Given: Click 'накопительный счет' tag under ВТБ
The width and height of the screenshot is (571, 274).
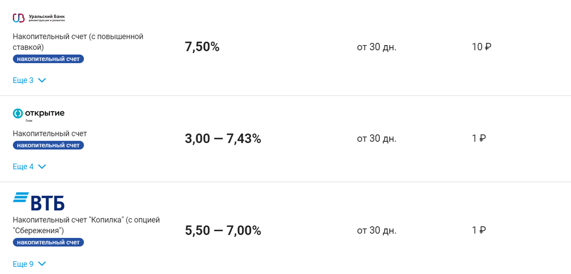Looking at the screenshot, I should pyautogui.click(x=48, y=242).
